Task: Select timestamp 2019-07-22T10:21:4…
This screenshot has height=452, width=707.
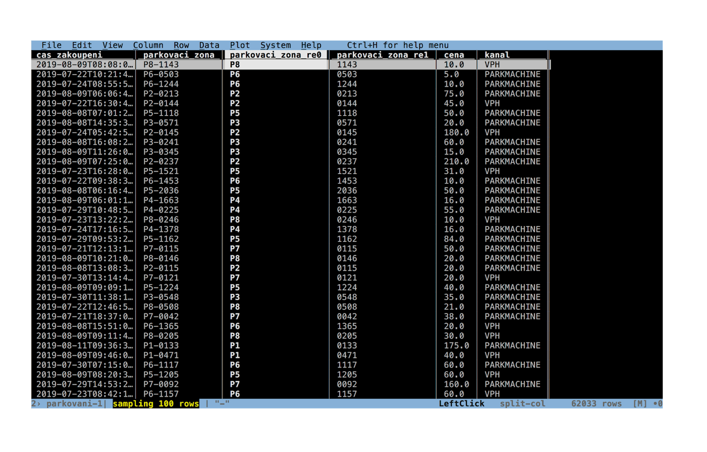Action: coord(85,74)
